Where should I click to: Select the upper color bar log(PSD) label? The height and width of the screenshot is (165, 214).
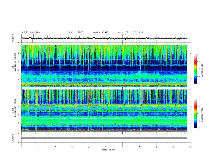(202, 70)
